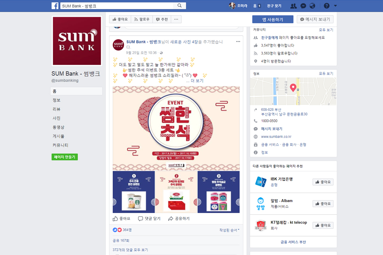Open the account dropdown arrow in top bar

(x=336, y=5)
